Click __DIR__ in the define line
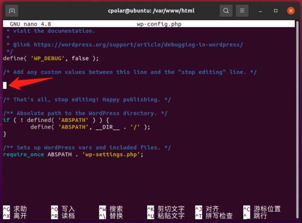Viewport: 302px width, 223px height. click(107, 127)
